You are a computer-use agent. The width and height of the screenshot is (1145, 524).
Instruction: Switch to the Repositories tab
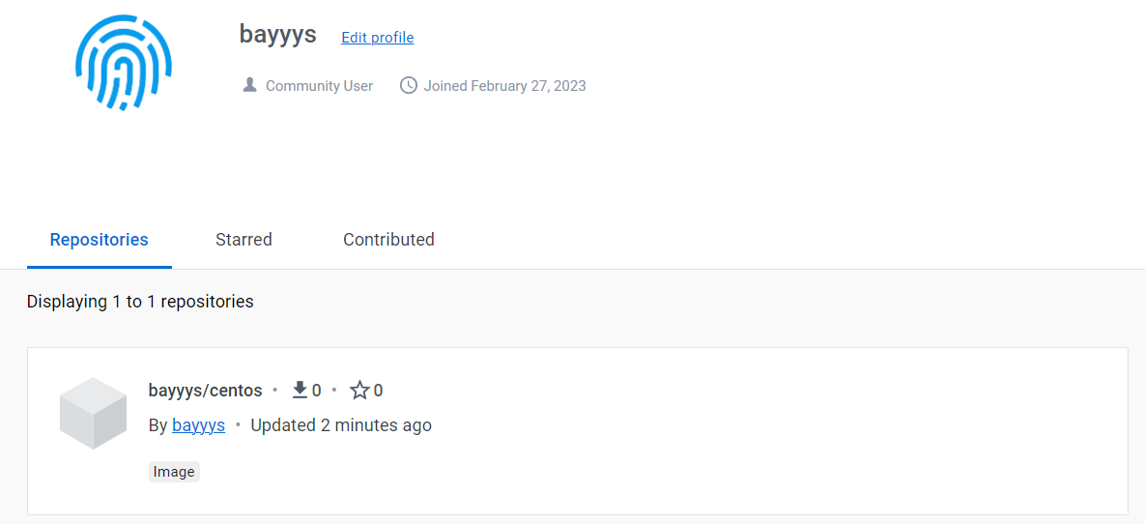[99, 240]
